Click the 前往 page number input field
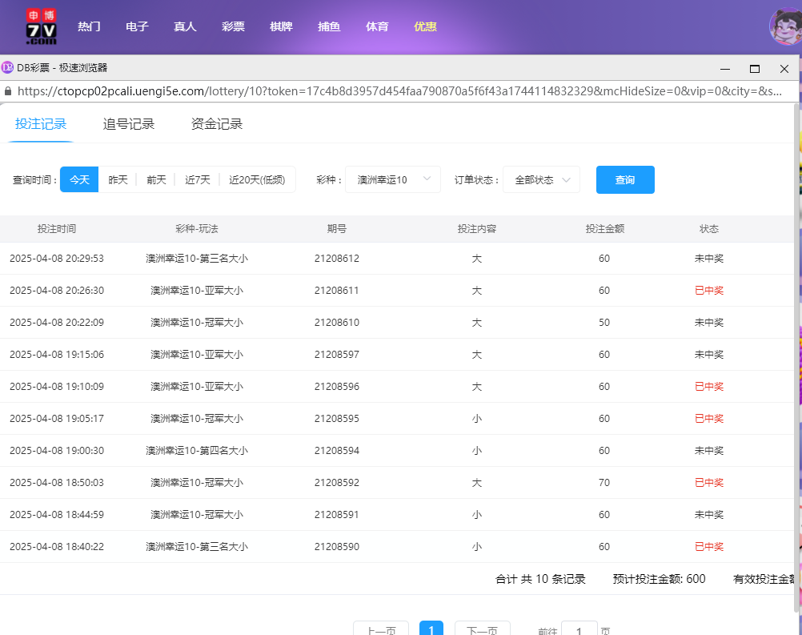This screenshot has height=635, width=802. coord(579,629)
